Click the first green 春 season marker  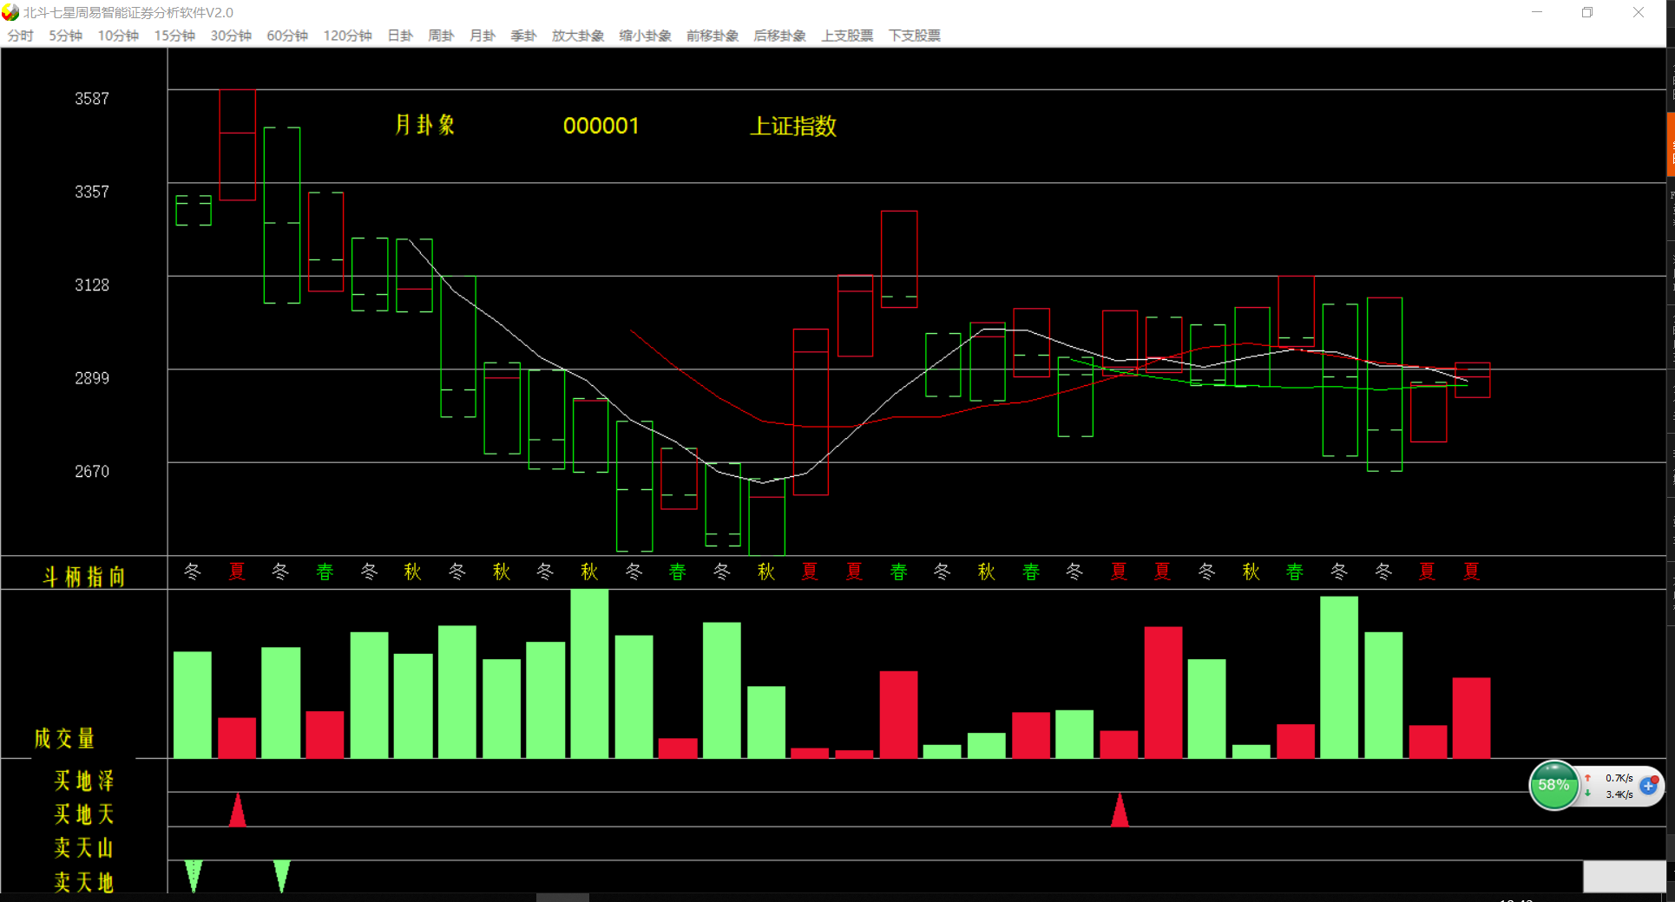point(325,572)
